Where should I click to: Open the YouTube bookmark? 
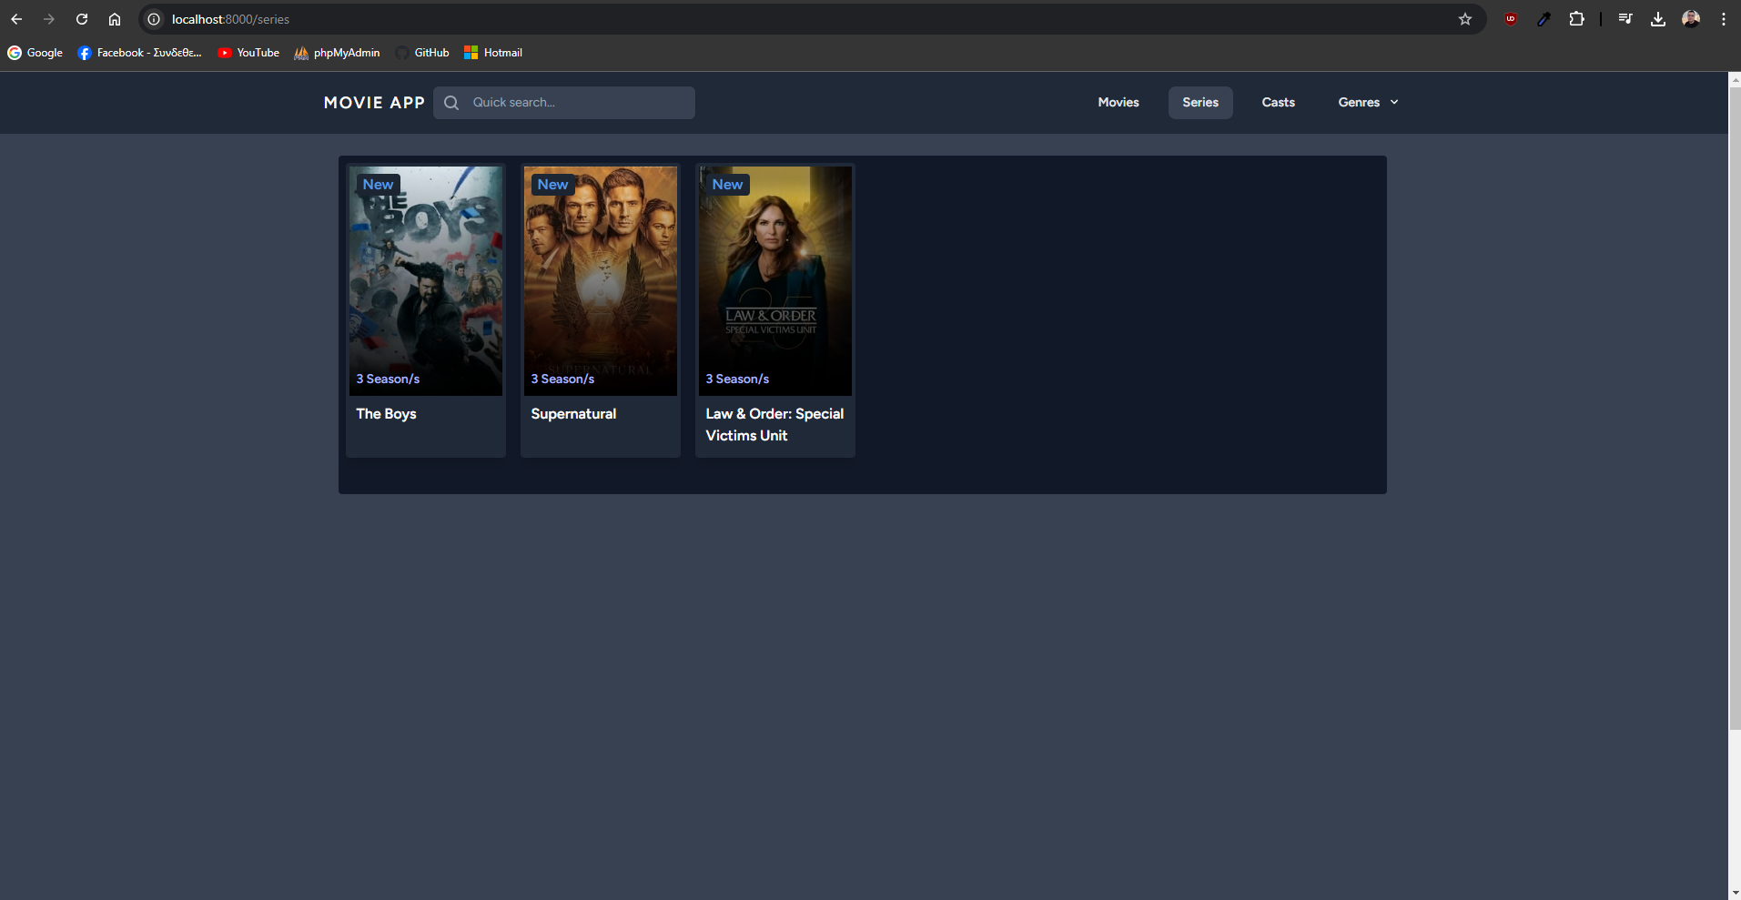tap(248, 53)
